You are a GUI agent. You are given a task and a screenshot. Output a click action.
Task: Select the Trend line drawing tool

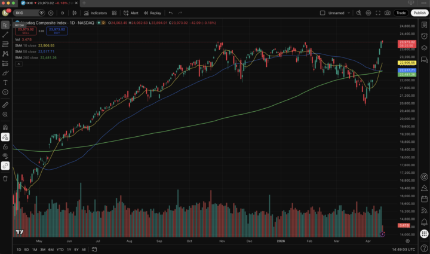pyautogui.click(x=5, y=35)
